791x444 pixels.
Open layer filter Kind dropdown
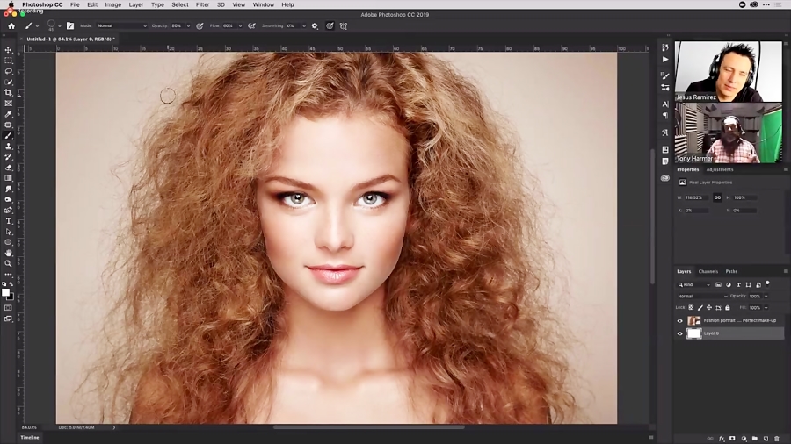694,284
